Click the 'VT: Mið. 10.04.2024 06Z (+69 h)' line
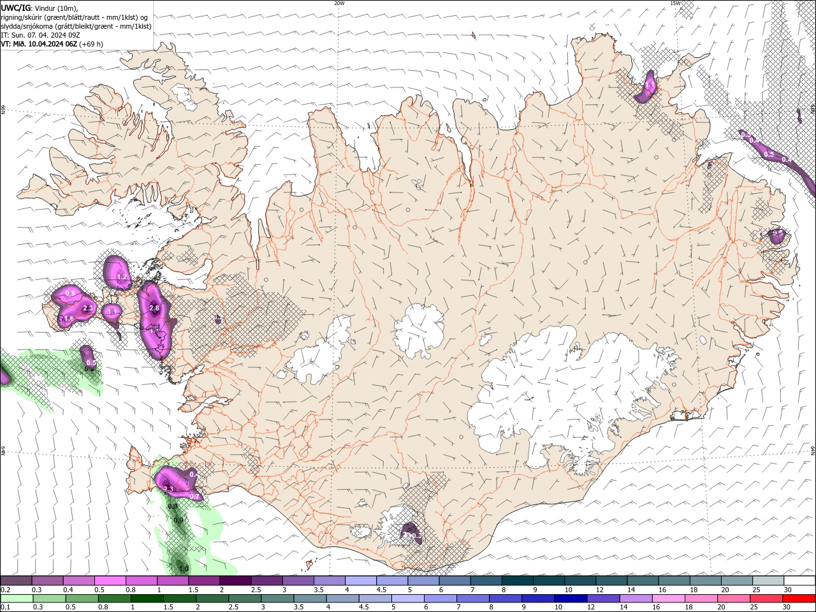The image size is (816, 612). click(x=52, y=44)
